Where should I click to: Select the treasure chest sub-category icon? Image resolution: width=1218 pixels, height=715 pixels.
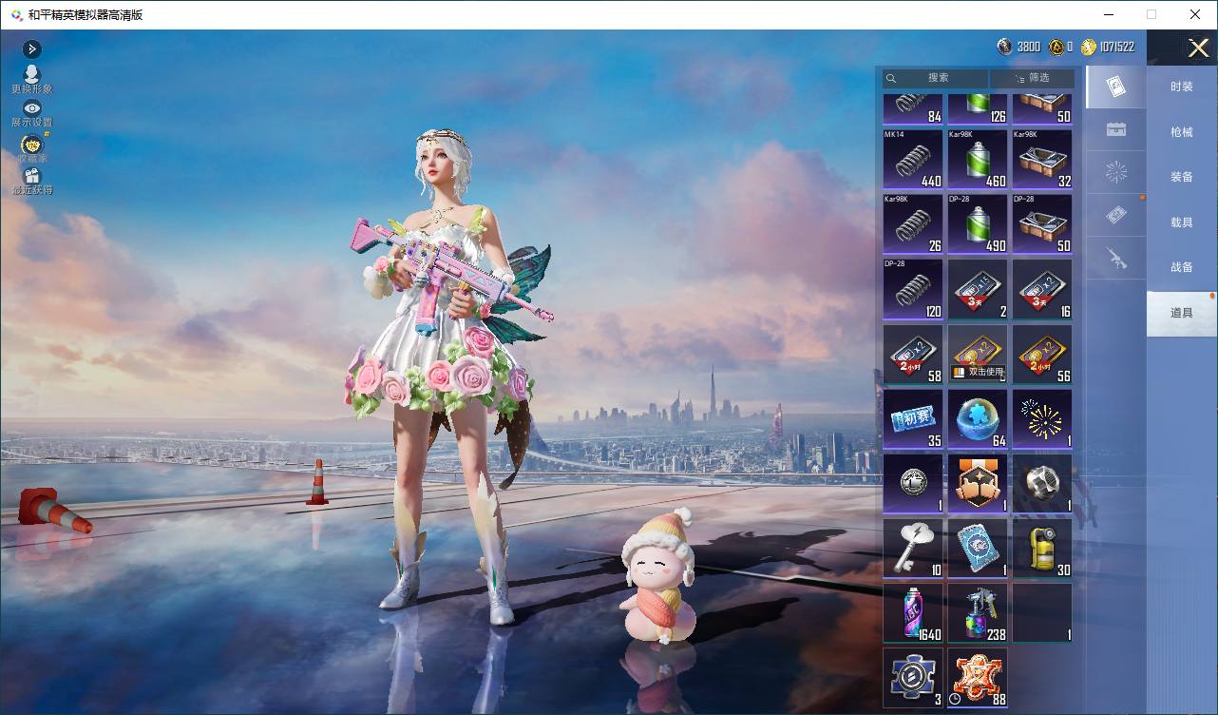coord(1116,130)
